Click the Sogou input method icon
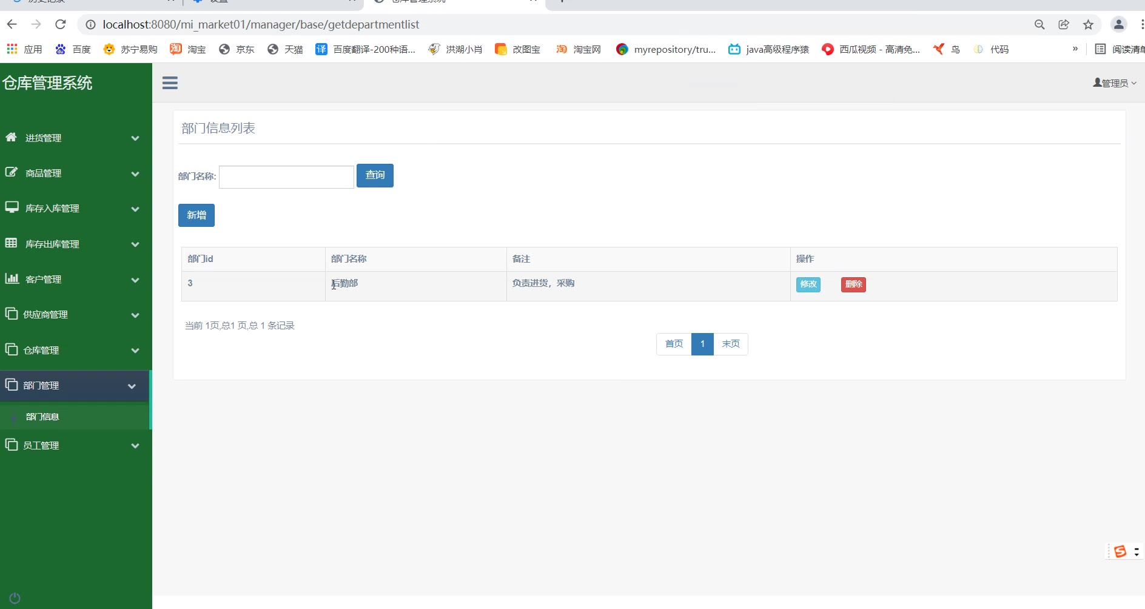This screenshot has height=609, width=1145. 1120,551
